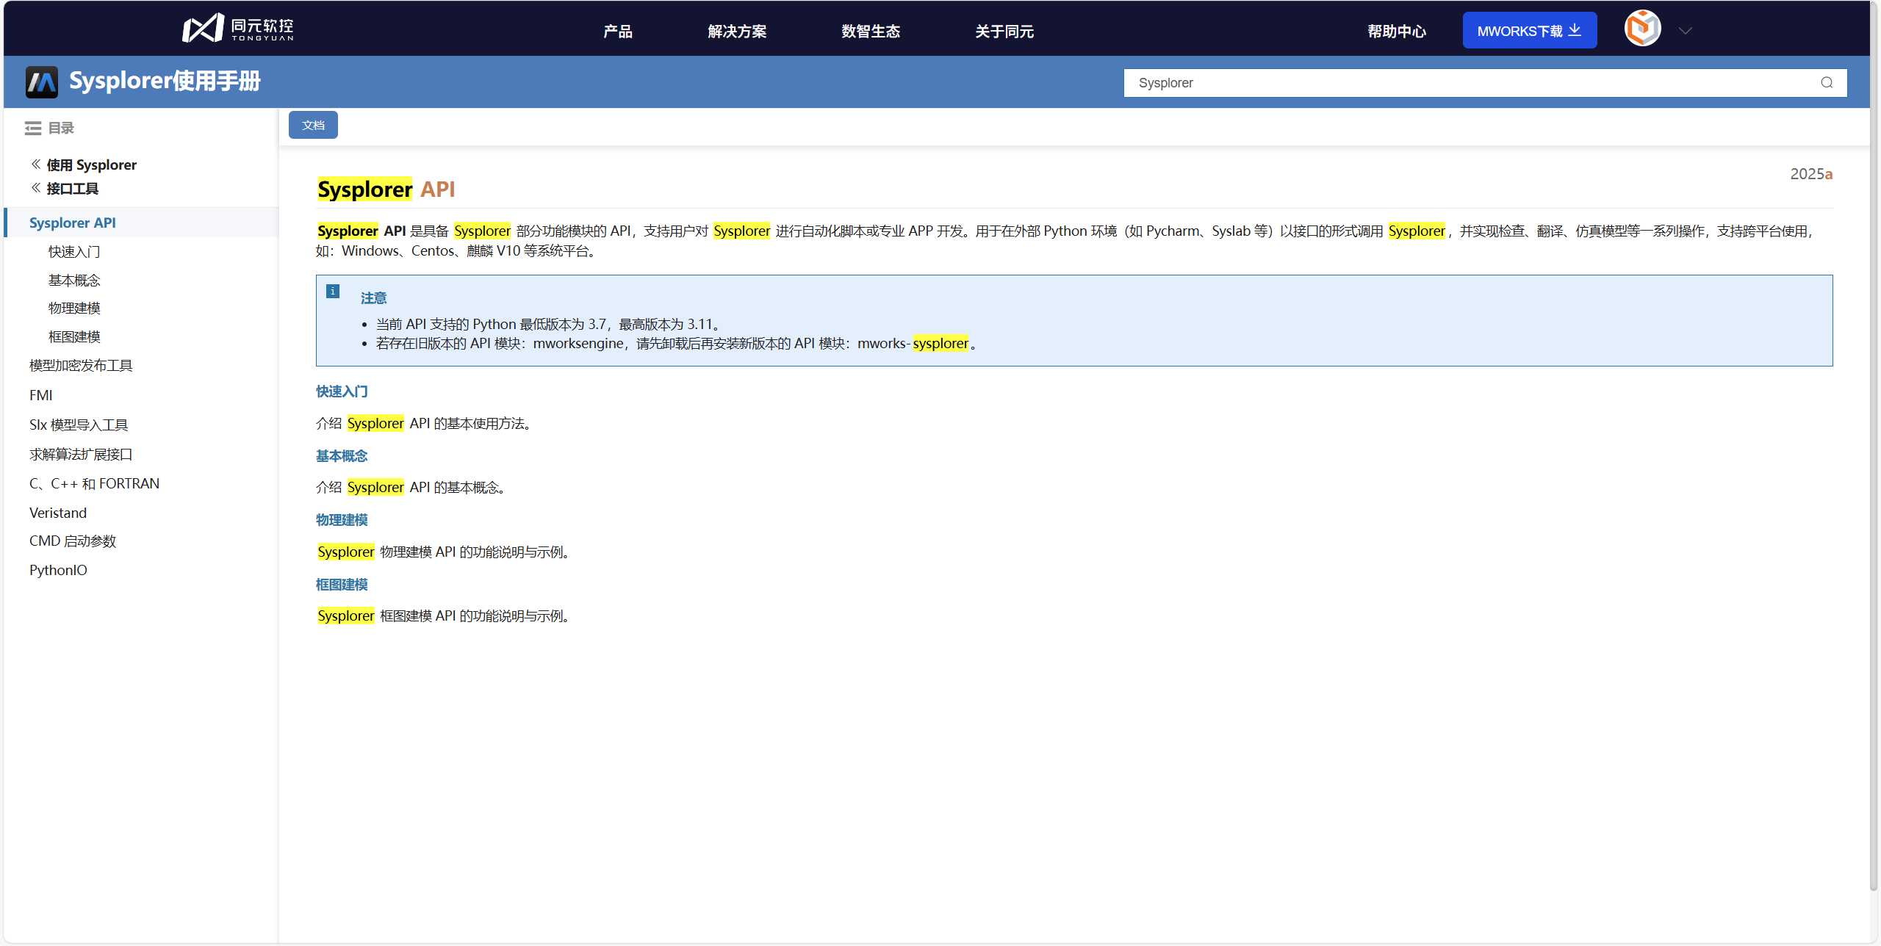Click the Sysplorer使用手册 title

[x=165, y=81]
